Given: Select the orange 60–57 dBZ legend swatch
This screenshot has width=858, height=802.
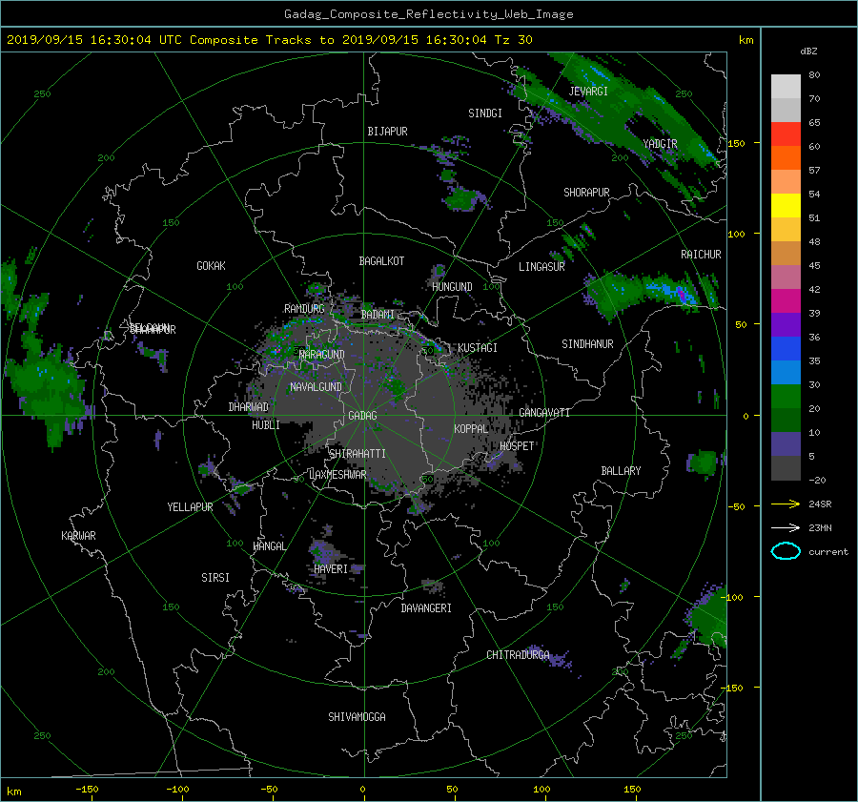Looking at the screenshot, I should point(786,158).
